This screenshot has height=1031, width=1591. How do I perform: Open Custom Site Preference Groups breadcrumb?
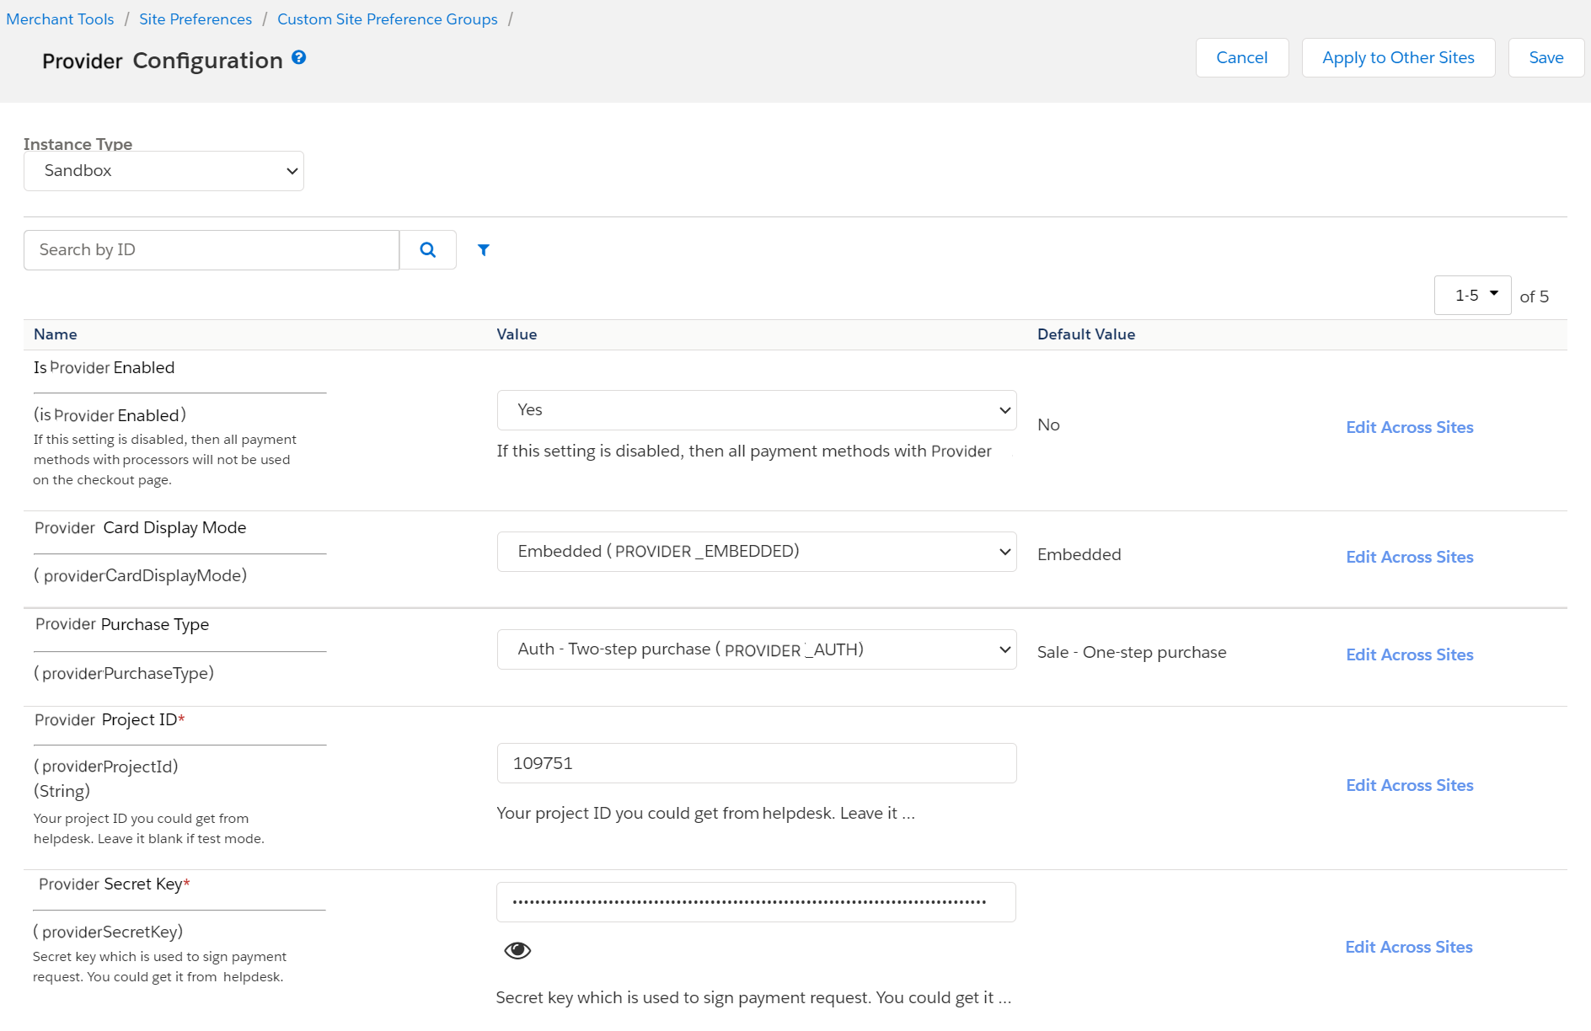[x=387, y=19]
